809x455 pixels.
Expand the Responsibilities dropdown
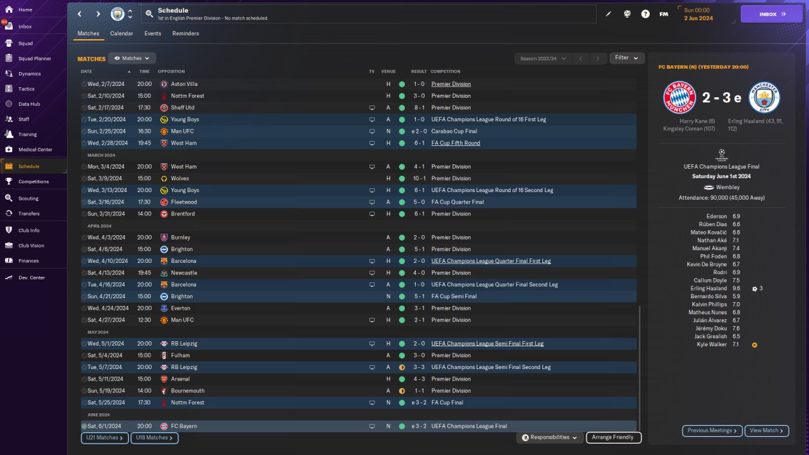pyautogui.click(x=549, y=437)
